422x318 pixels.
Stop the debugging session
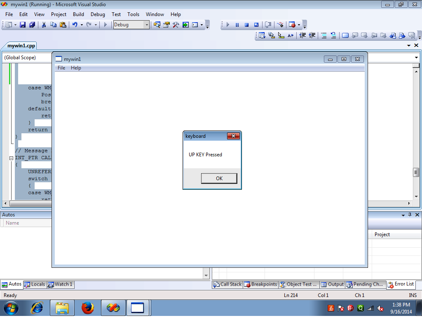click(246, 25)
